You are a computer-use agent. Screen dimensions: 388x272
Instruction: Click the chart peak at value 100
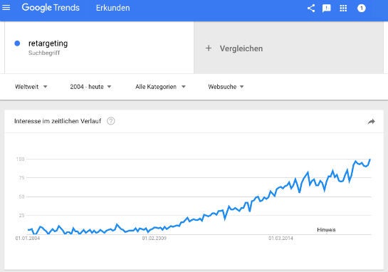pos(370,159)
